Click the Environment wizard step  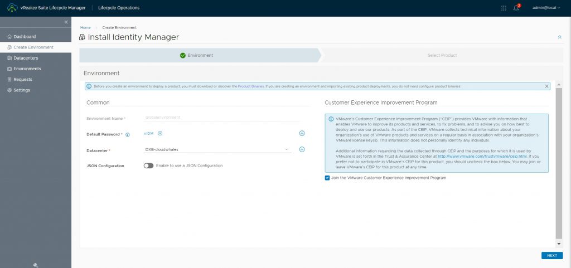[200, 55]
